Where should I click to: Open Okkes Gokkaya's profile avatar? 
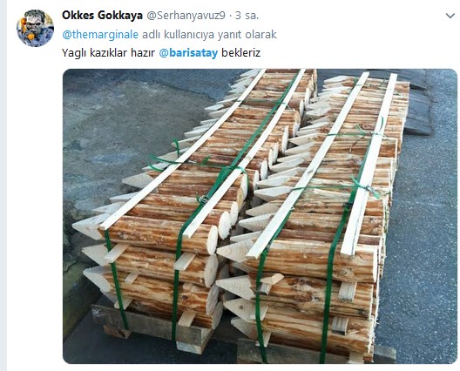35,28
